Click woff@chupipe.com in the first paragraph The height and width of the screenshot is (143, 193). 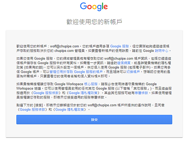tap(64, 46)
